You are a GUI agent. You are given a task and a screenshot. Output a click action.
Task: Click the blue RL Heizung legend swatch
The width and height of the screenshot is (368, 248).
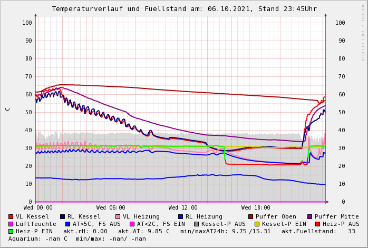pos(180,216)
